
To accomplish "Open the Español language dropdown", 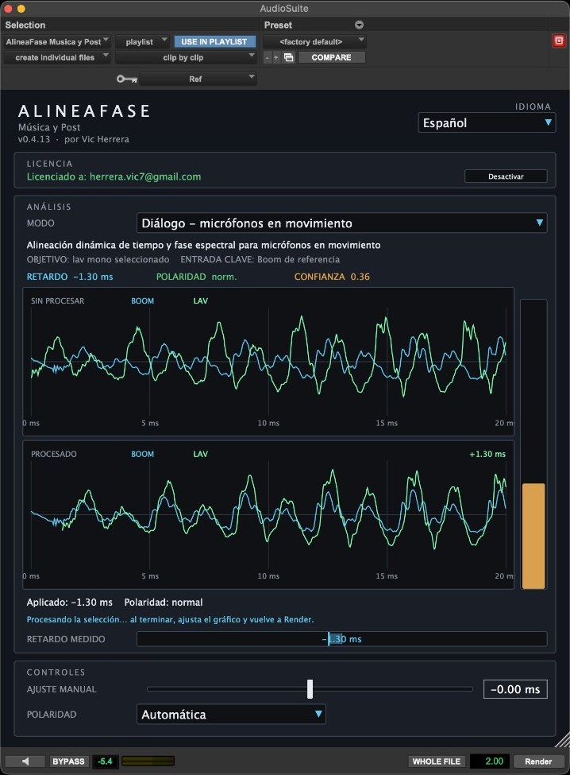I will [x=487, y=122].
